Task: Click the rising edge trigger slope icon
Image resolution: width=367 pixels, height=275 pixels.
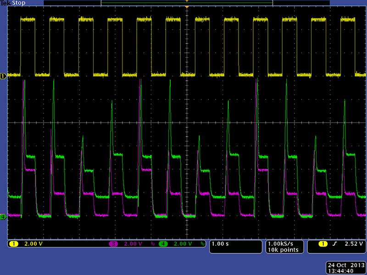Action: pyautogui.click(x=336, y=244)
